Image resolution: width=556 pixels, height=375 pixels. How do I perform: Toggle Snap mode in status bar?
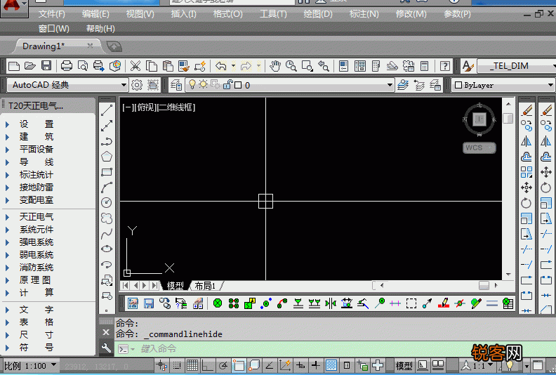(177, 365)
